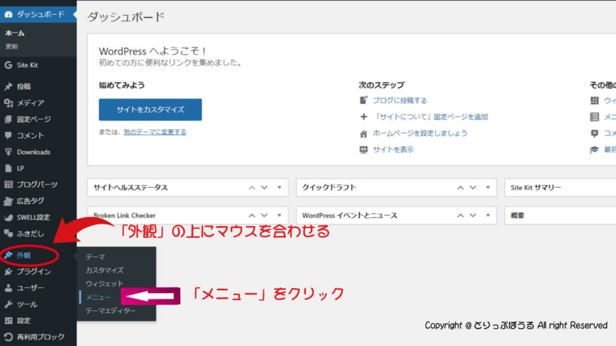Click the サイトヘルスステータス panel title
Viewport: 616px width, 346px height.
click(131, 187)
